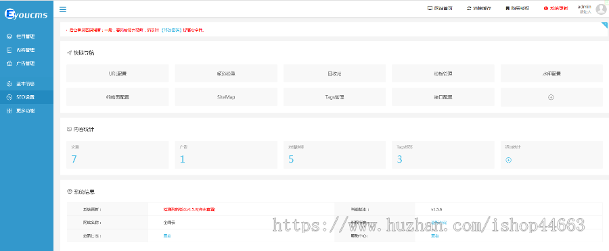Open the 广告 count card showing 1

pyautogui.click(x=226, y=155)
